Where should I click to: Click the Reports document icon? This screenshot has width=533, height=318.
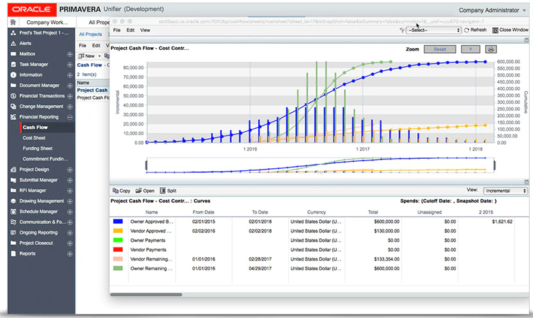point(13,254)
